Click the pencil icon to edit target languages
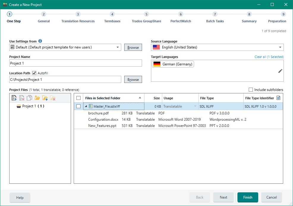293x206 pixels. (x=280, y=71)
